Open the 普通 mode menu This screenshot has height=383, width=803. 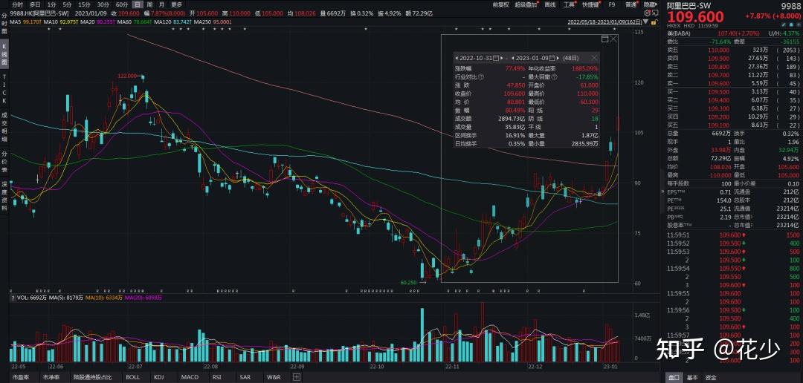631,4
